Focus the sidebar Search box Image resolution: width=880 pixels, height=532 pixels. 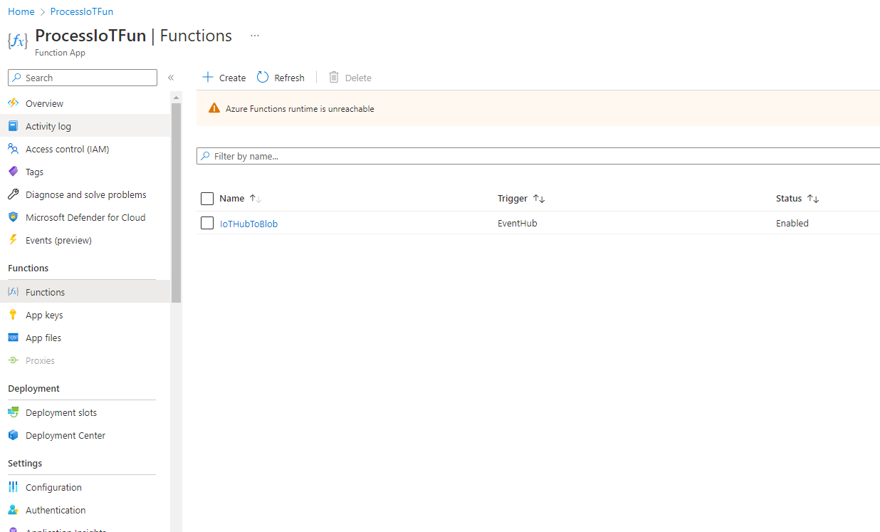(x=83, y=78)
